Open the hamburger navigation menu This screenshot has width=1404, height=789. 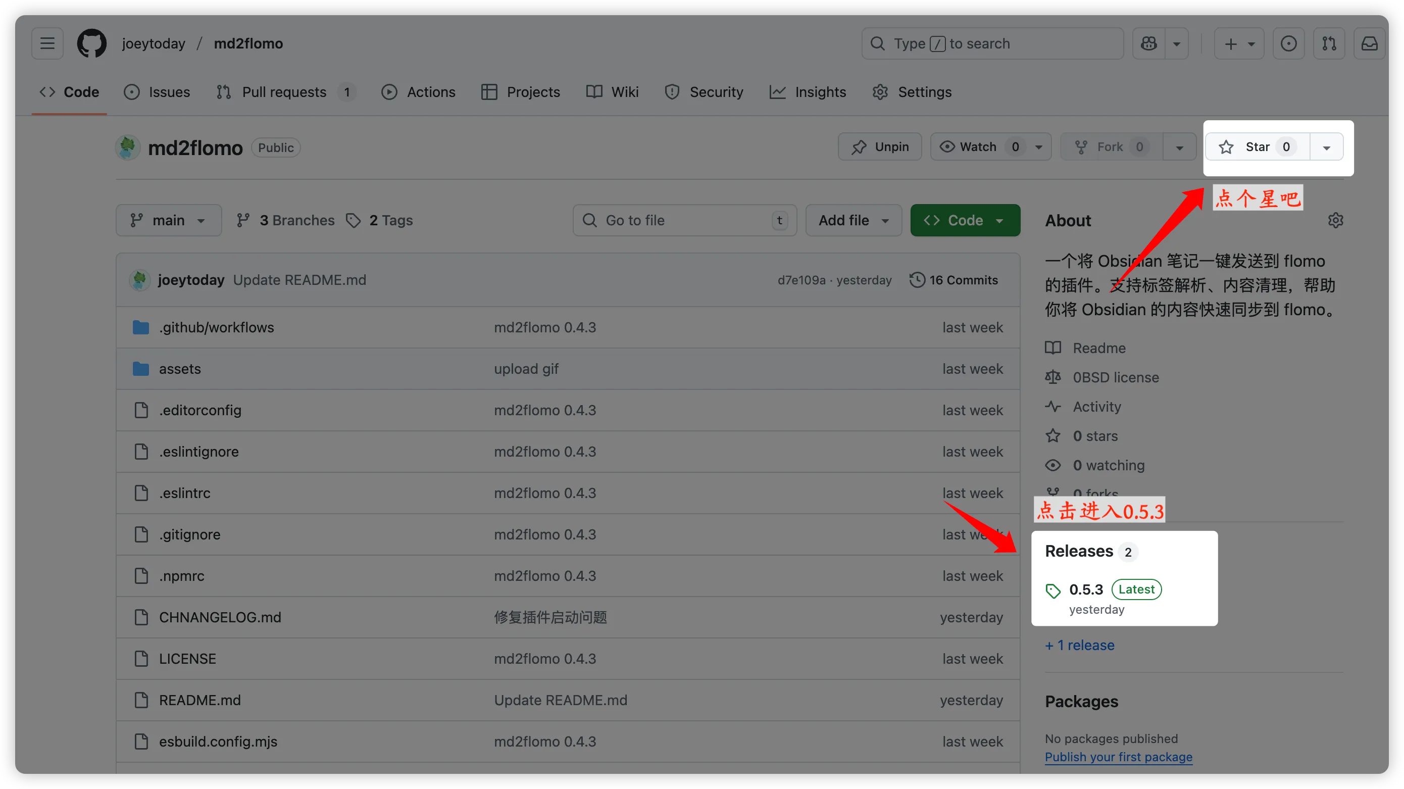(x=47, y=43)
